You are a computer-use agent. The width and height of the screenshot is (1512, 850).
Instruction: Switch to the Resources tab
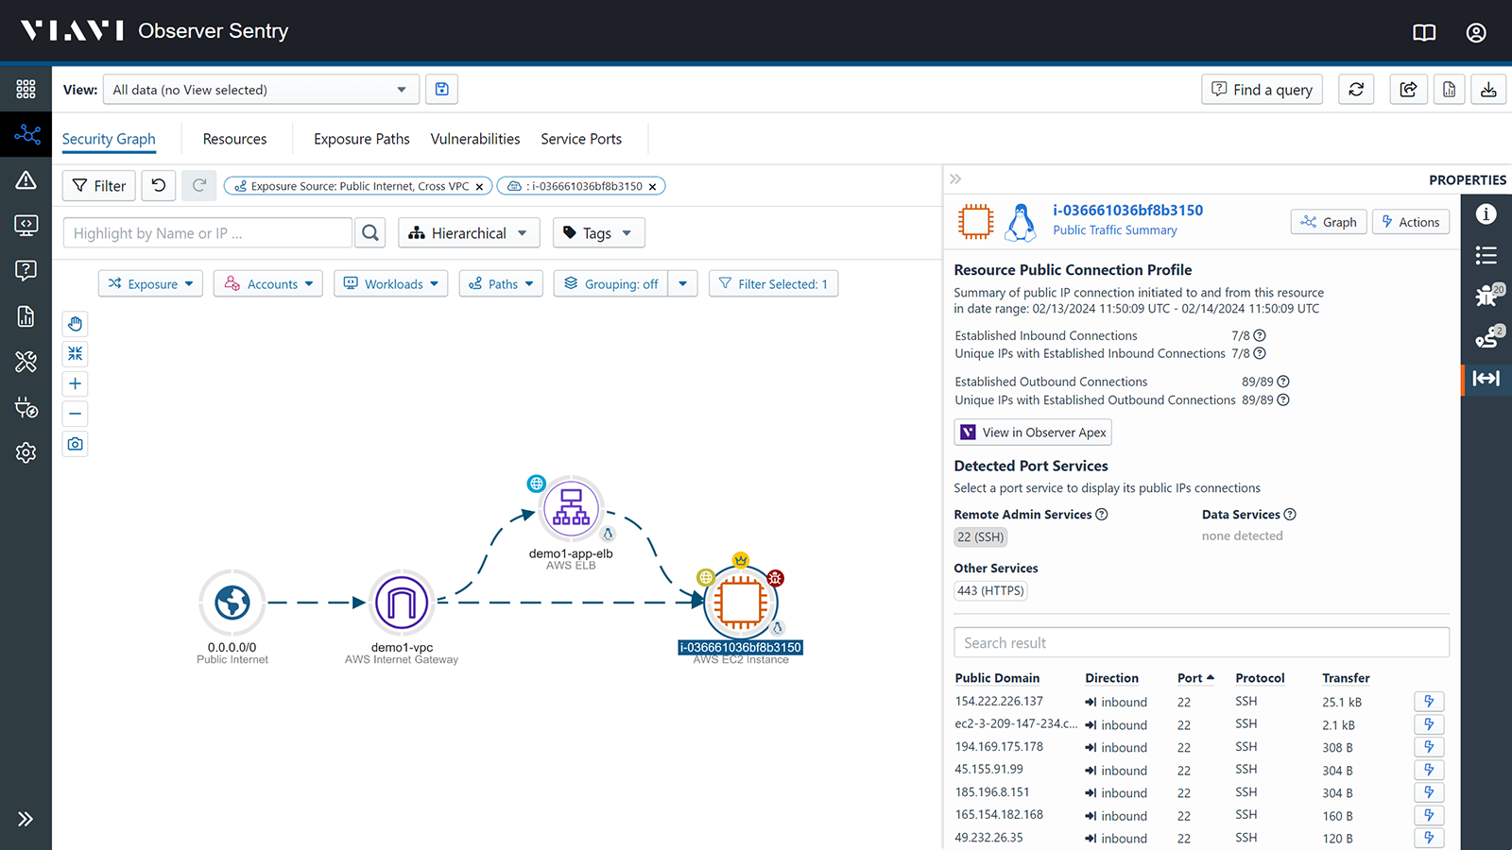234,139
